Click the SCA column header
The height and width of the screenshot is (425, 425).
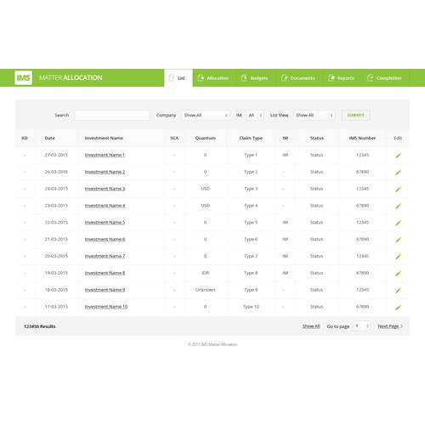point(174,139)
